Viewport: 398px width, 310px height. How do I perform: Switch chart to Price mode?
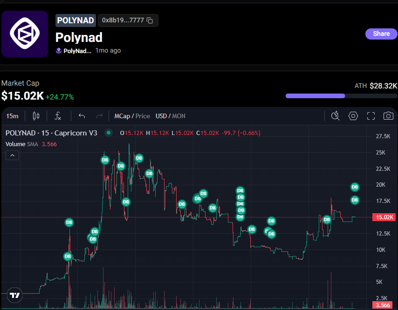[x=143, y=116]
